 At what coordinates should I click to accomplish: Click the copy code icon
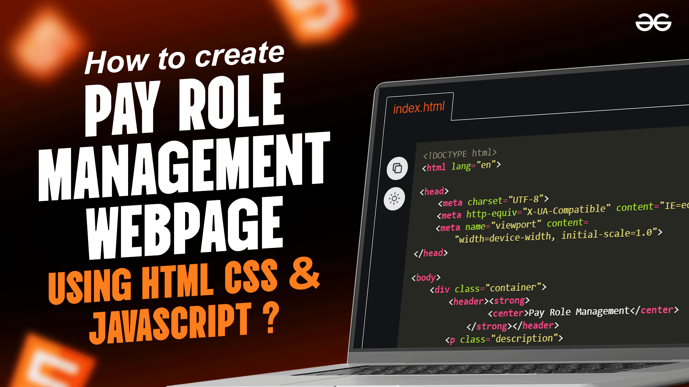[397, 168]
